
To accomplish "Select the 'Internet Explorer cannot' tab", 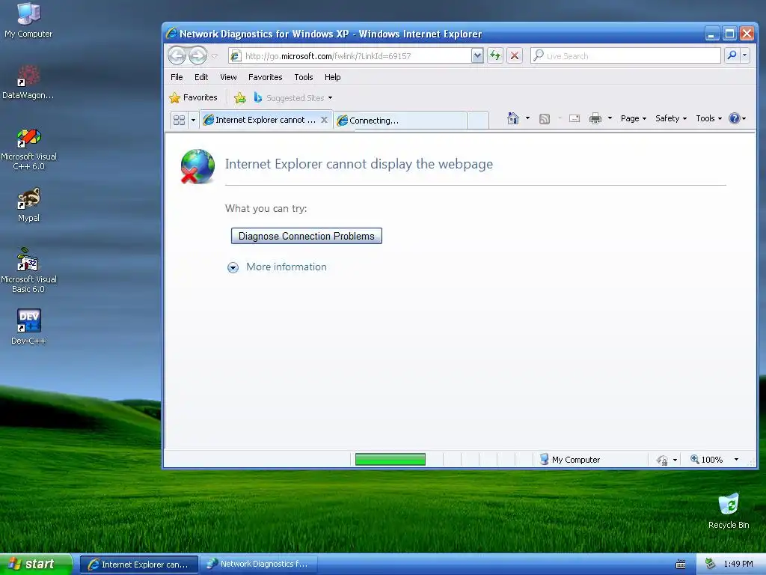I will pyautogui.click(x=260, y=120).
